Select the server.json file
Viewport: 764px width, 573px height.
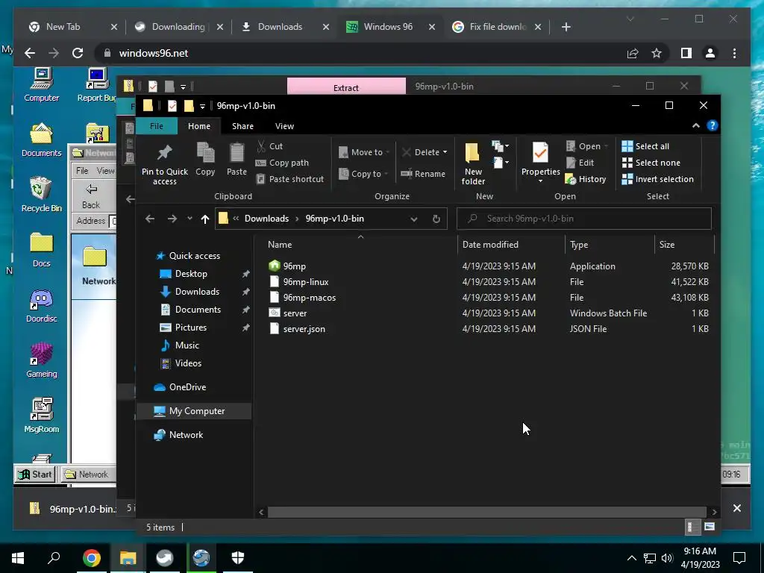(304, 329)
